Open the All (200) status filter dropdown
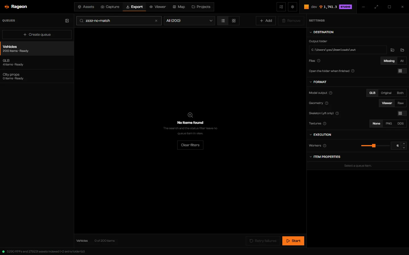409x255 pixels. pos(189,21)
